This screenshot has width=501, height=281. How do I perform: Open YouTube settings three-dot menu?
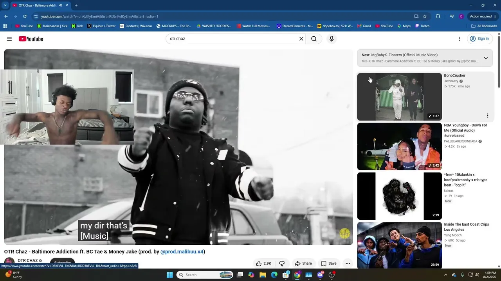[460, 39]
